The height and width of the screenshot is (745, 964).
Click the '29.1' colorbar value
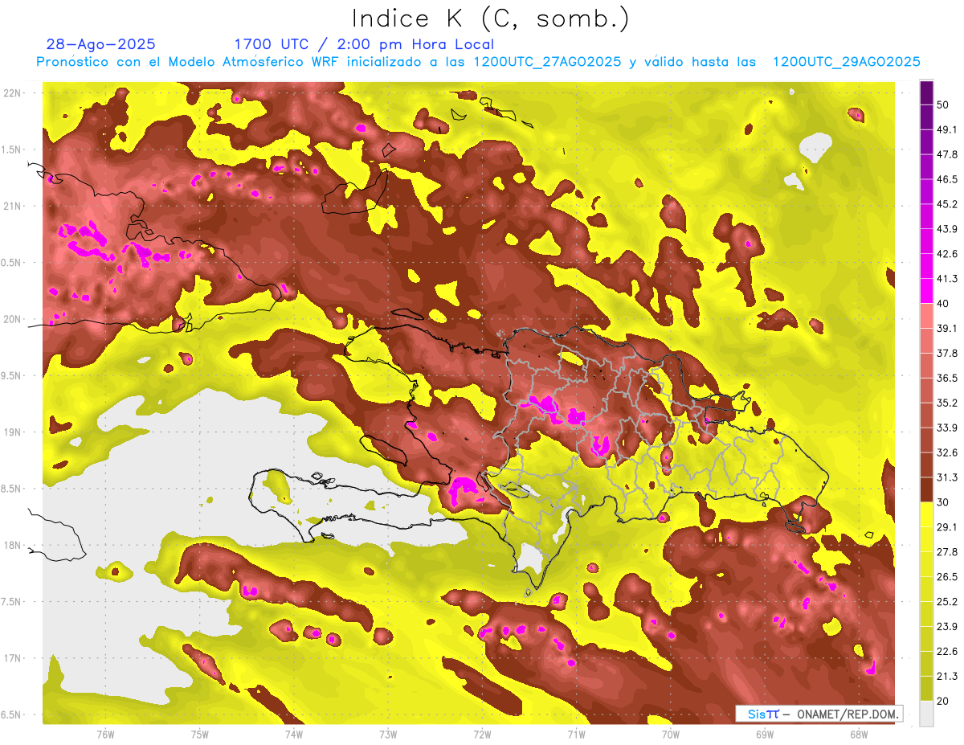click(x=947, y=527)
